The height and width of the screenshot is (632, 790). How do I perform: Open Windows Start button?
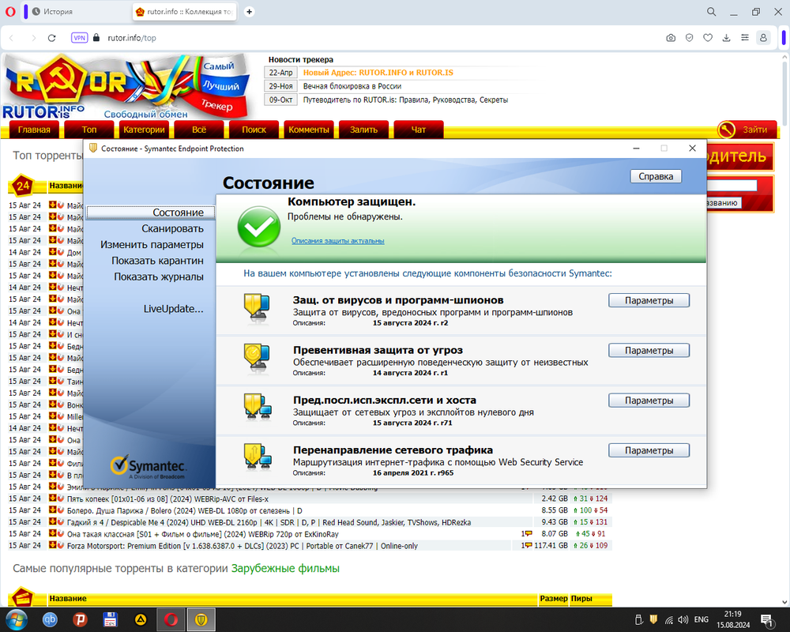[16, 619]
